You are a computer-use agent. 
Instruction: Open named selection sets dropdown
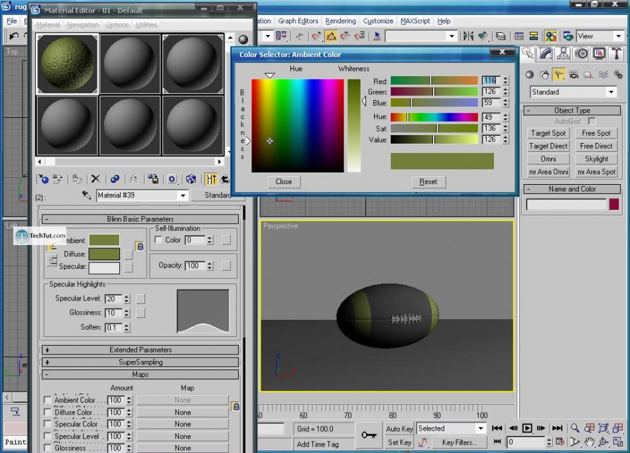pyautogui.click(x=452, y=36)
